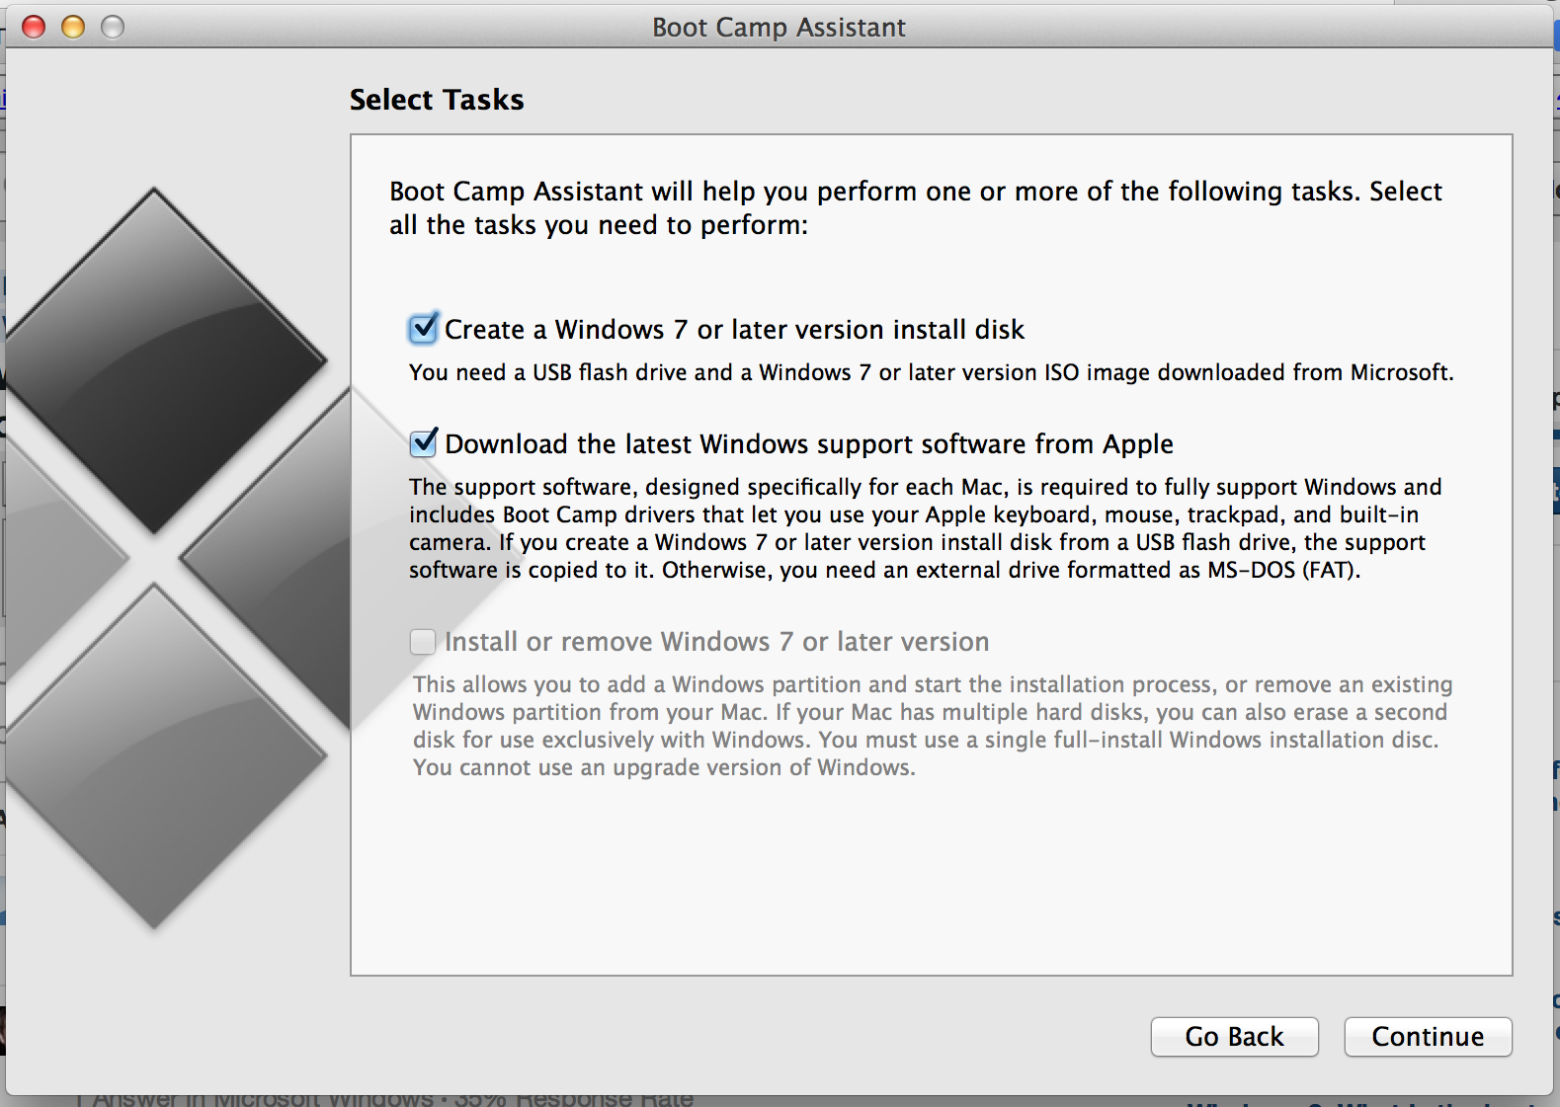Click the bottom diamond of Boot Camp logo
The width and height of the screenshot is (1560, 1107).
point(154,756)
